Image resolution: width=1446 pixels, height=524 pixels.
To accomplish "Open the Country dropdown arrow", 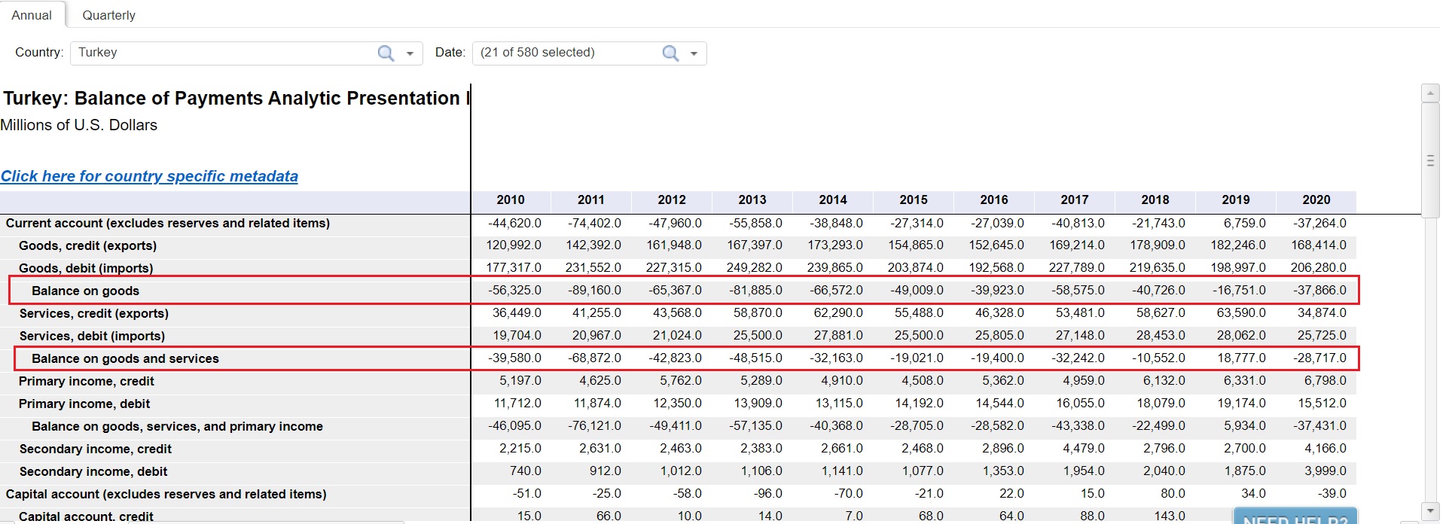I will tap(410, 53).
